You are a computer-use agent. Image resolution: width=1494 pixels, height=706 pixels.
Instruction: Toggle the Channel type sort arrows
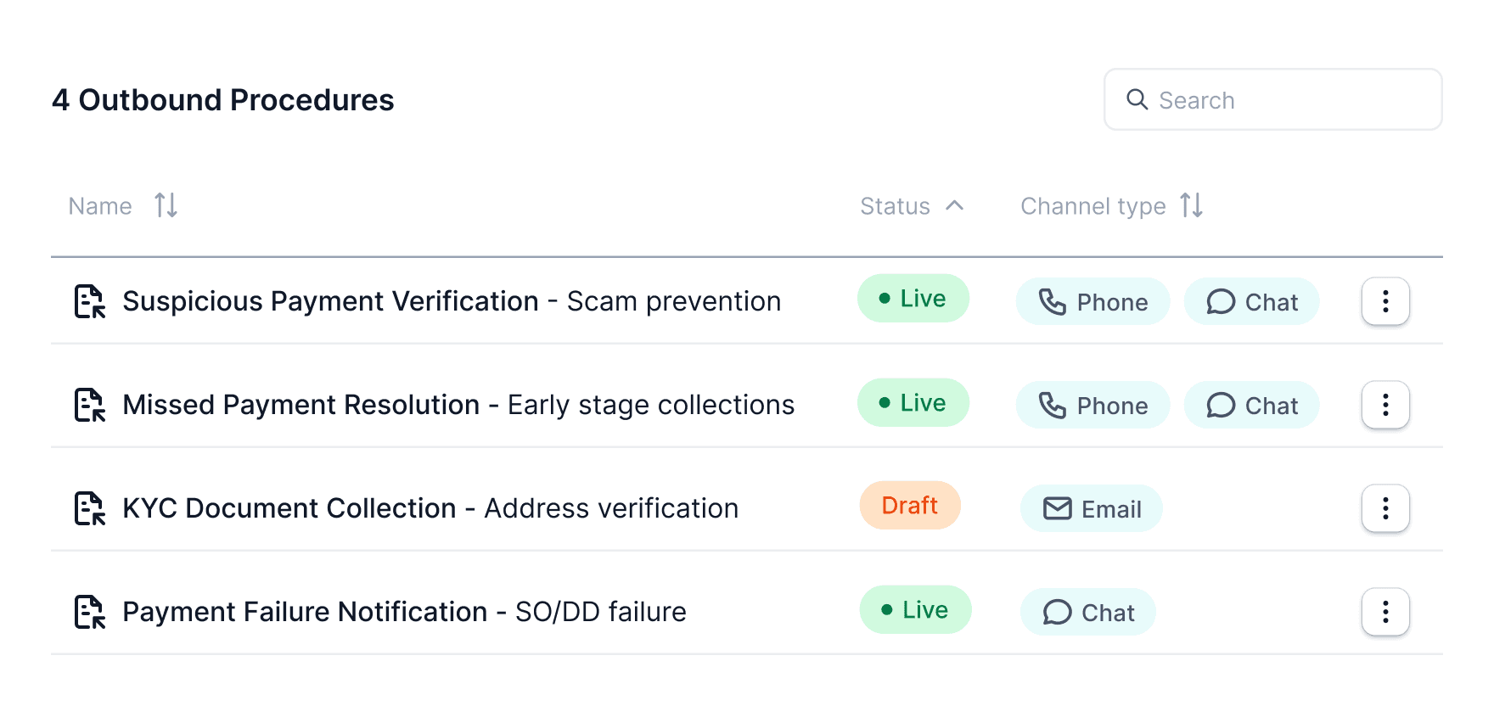coord(1192,205)
